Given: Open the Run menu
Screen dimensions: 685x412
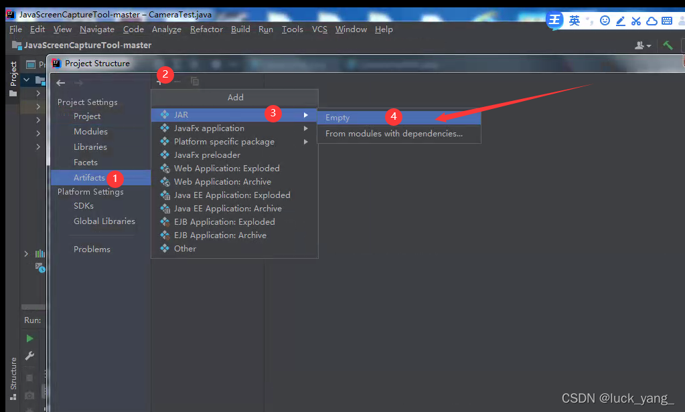Looking at the screenshot, I should 266,29.
